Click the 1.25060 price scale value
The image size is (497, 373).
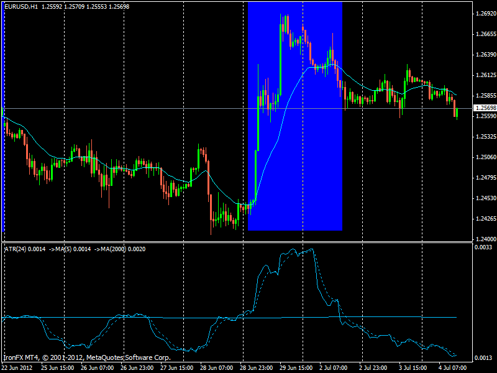pos(485,157)
